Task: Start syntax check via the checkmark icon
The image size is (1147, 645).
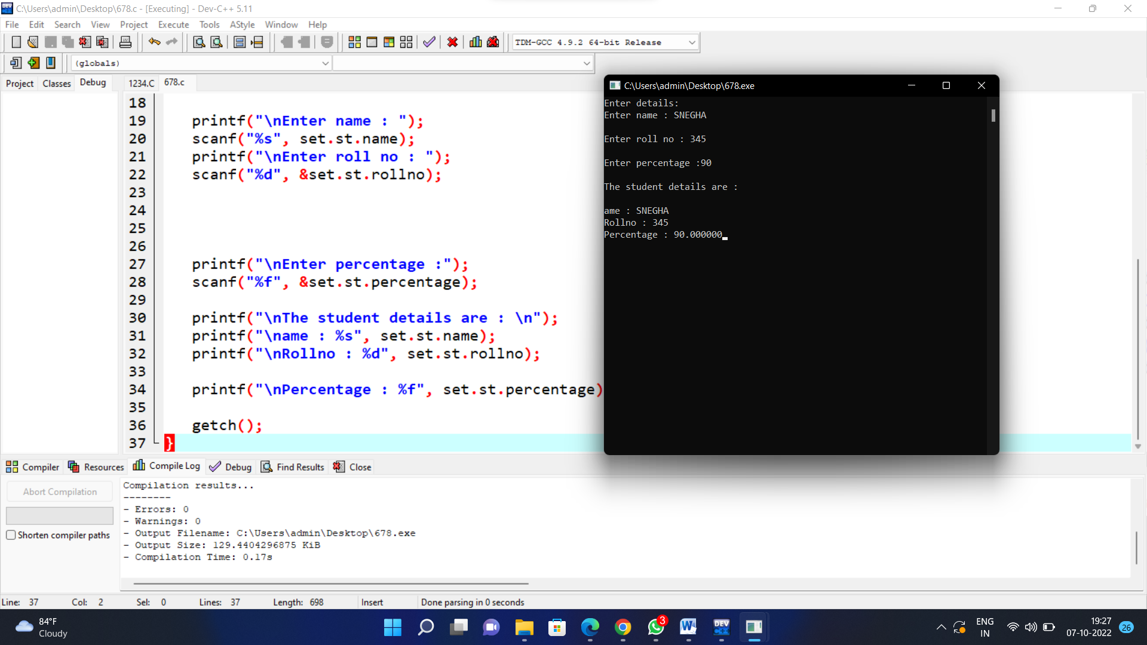Action: pos(429,42)
